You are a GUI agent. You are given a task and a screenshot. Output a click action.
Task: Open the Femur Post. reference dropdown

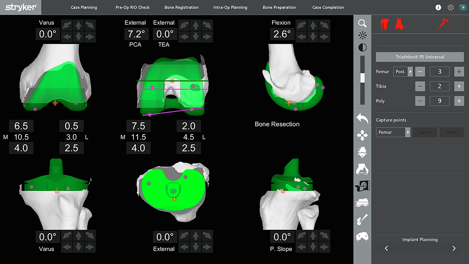(x=403, y=72)
